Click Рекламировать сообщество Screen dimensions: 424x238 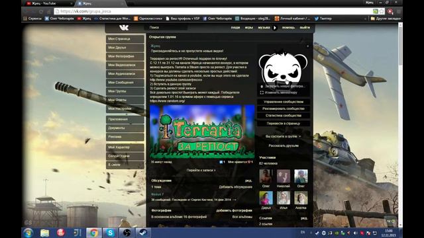point(284,108)
